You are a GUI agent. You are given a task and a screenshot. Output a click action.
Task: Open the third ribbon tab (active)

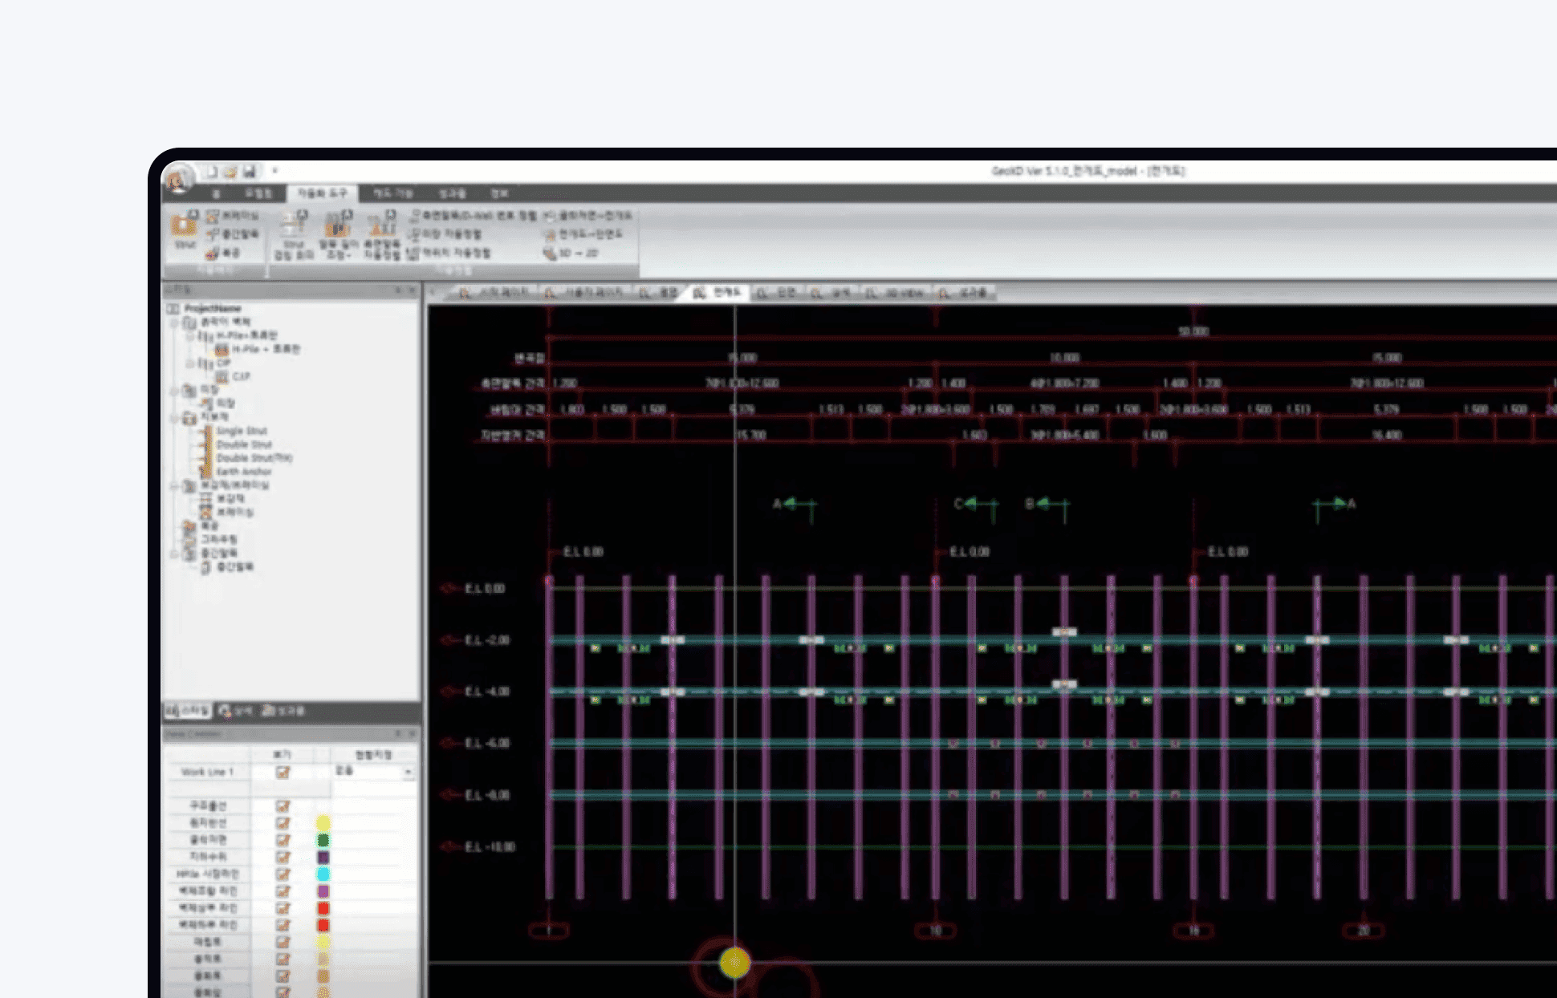coord(323,193)
